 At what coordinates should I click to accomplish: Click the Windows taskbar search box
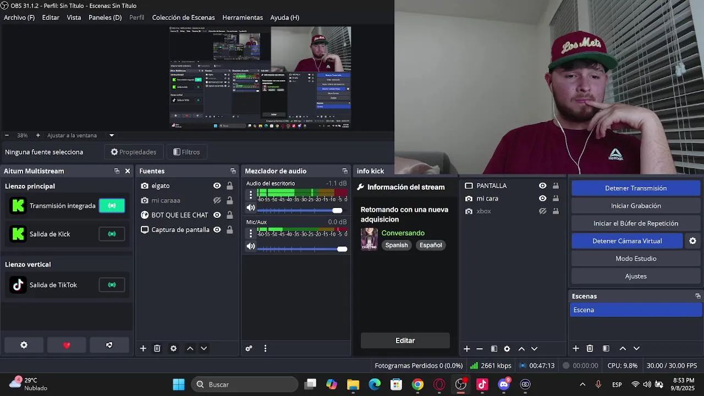click(245, 384)
